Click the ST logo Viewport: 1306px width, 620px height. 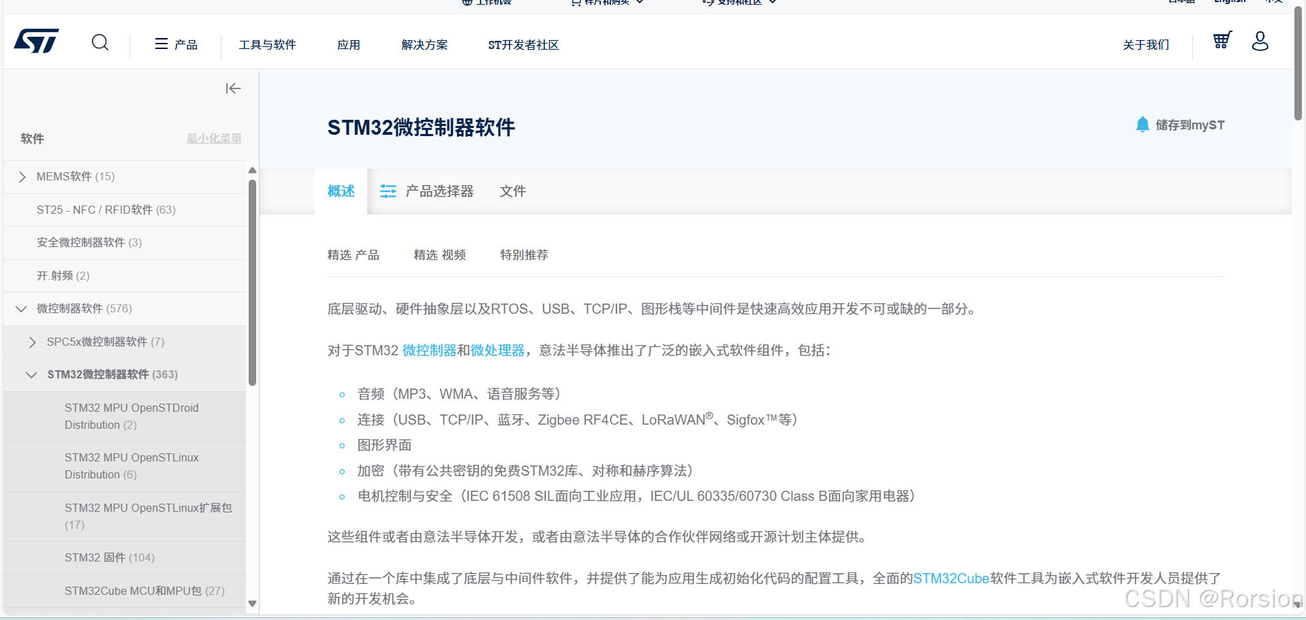coord(37,41)
